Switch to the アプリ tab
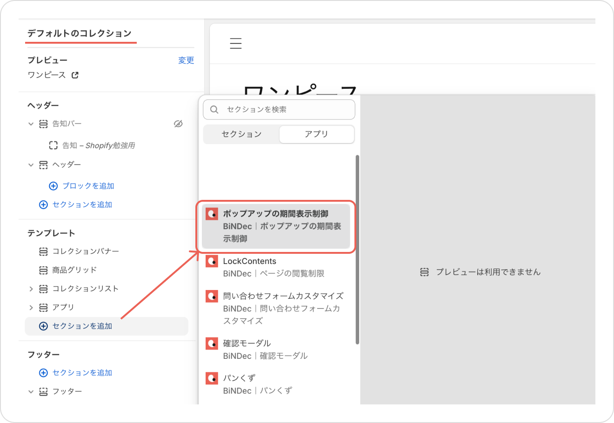614x423 pixels. [x=316, y=134]
